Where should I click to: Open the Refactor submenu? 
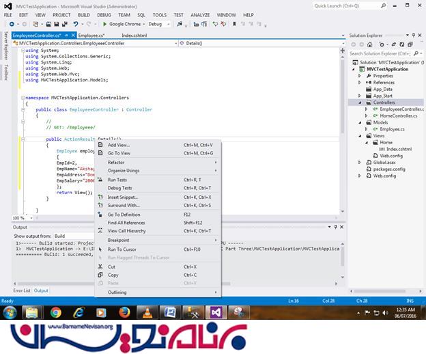pos(116,163)
